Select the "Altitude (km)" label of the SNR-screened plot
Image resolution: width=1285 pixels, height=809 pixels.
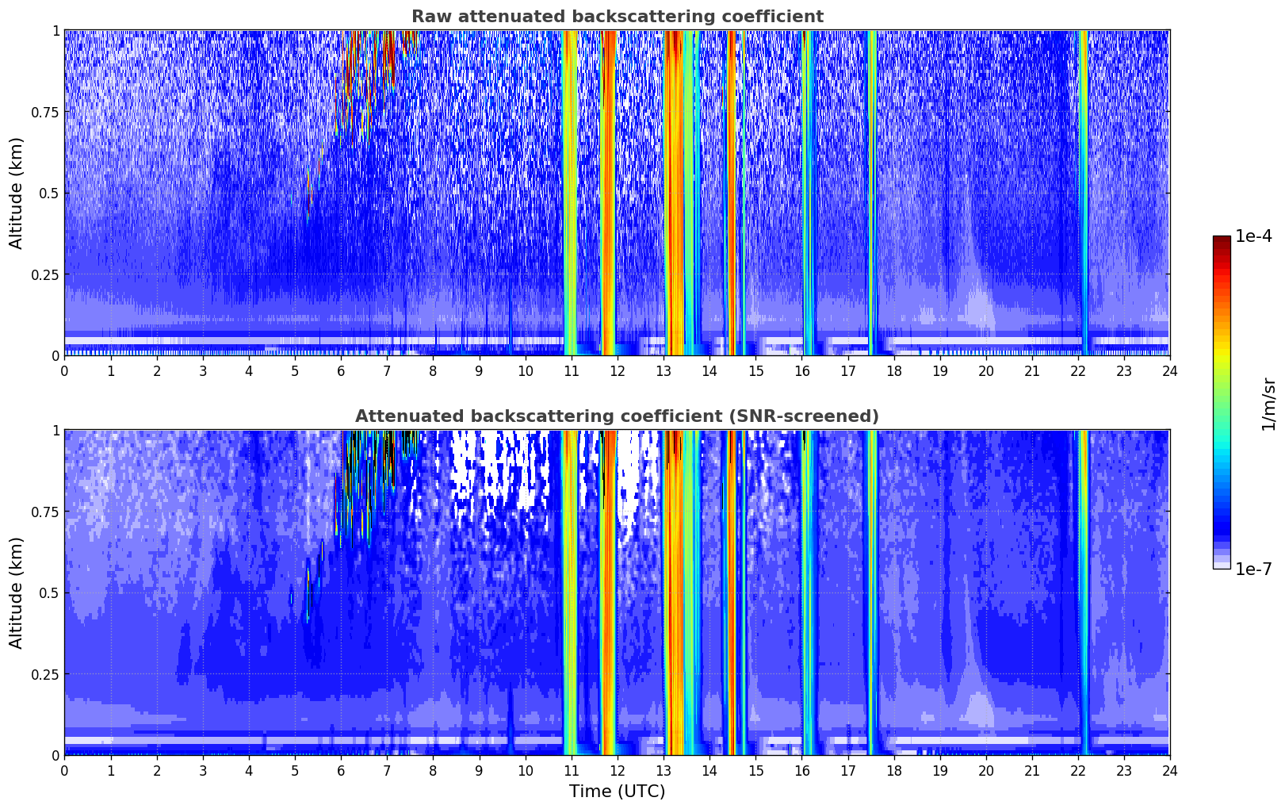[x=17, y=592]
